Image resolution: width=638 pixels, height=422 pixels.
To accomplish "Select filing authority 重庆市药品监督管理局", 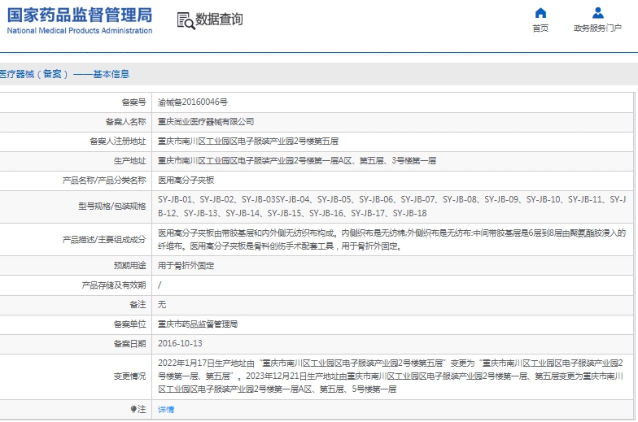I will [198, 324].
